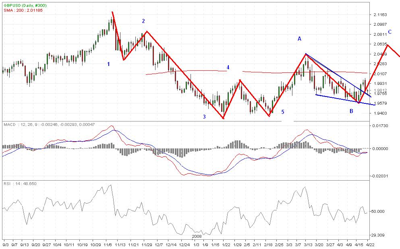The height and width of the screenshot is (249, 400).
Task: Click the SMA : 200 : 2.01185 label
Action: click(23, 10)
